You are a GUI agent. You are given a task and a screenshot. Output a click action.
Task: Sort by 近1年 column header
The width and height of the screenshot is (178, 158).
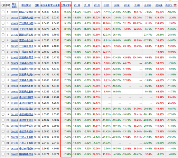pyautogui.click(x=117, y=5)
